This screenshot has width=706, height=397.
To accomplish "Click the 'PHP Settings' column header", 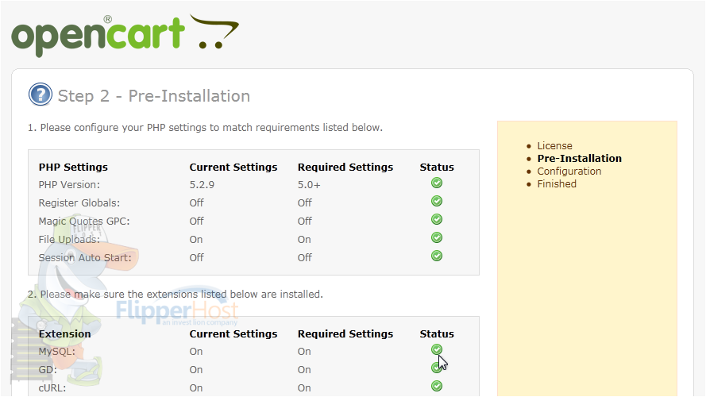I will click(73, 167).
